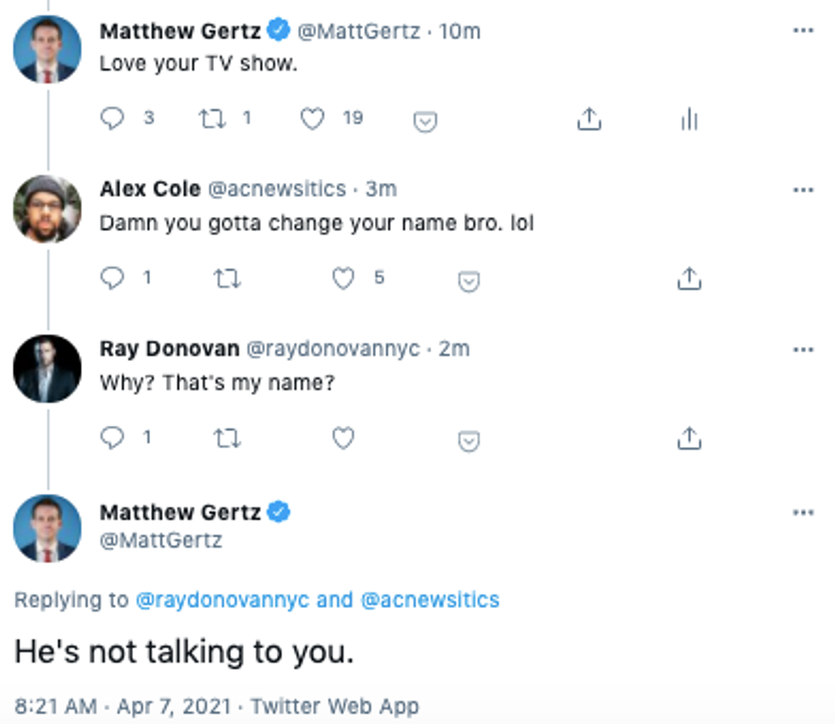
Task: Share Matthew Gertz's first tweet
Action: tap(589, 120)
